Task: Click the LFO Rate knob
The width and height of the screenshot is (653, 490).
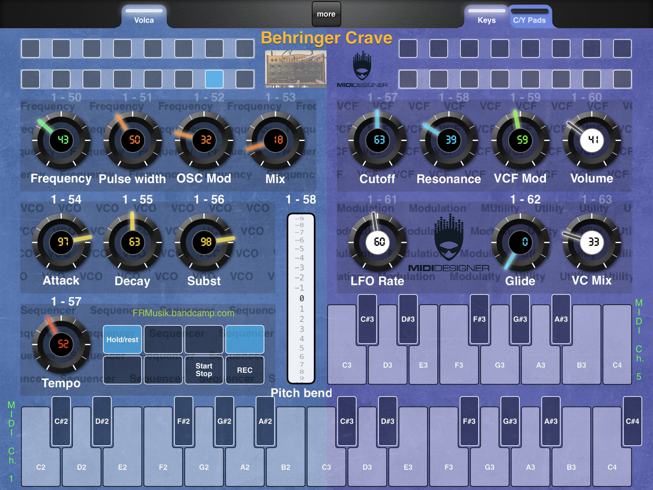Action: (377, 242)
